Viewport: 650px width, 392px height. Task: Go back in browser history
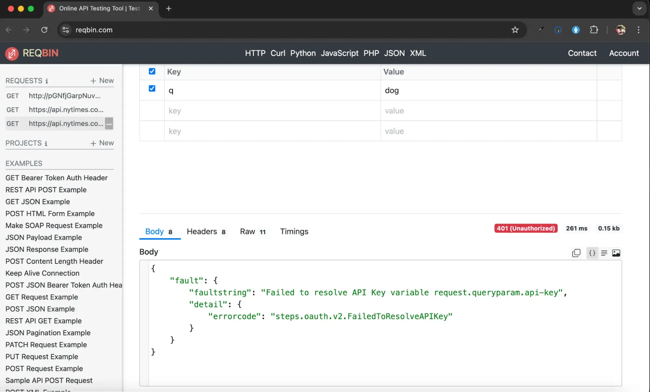[9, 30]
